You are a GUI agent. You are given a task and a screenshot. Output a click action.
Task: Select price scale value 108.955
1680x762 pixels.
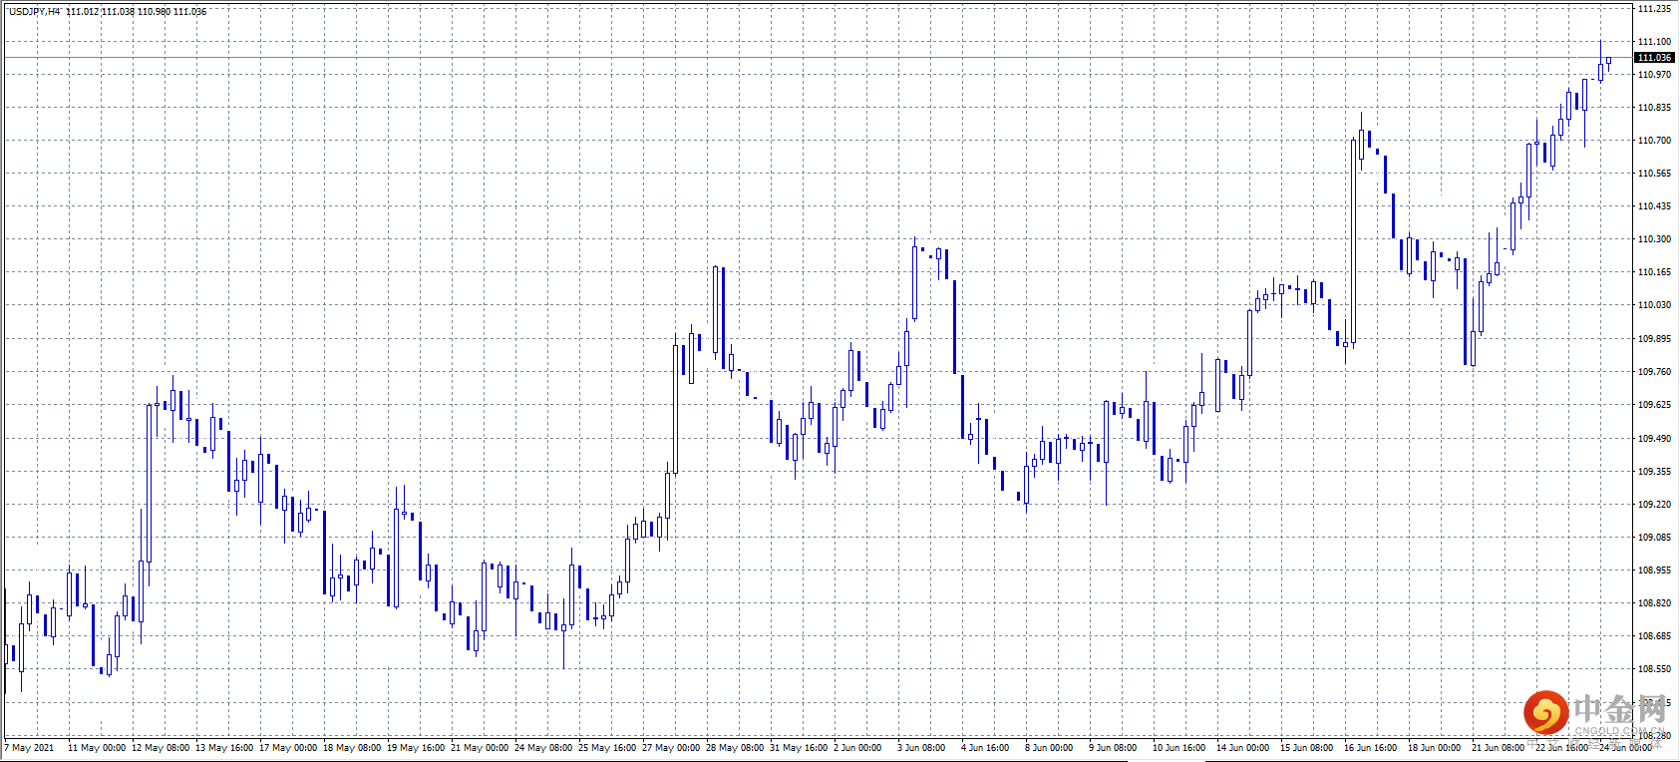(x=1654, y=571)
